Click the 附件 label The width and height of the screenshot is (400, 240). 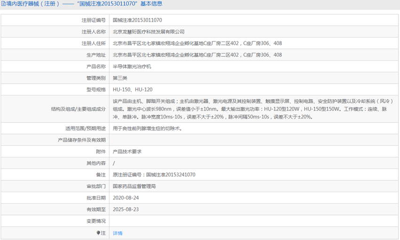click(101, 152)
